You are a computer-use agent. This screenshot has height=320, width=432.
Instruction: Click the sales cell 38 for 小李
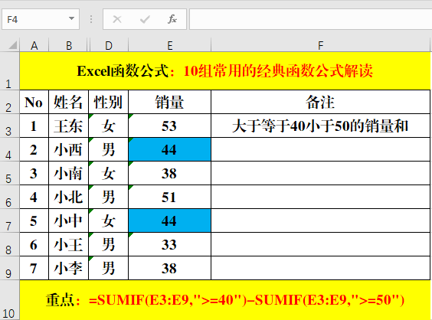[170, 268]
